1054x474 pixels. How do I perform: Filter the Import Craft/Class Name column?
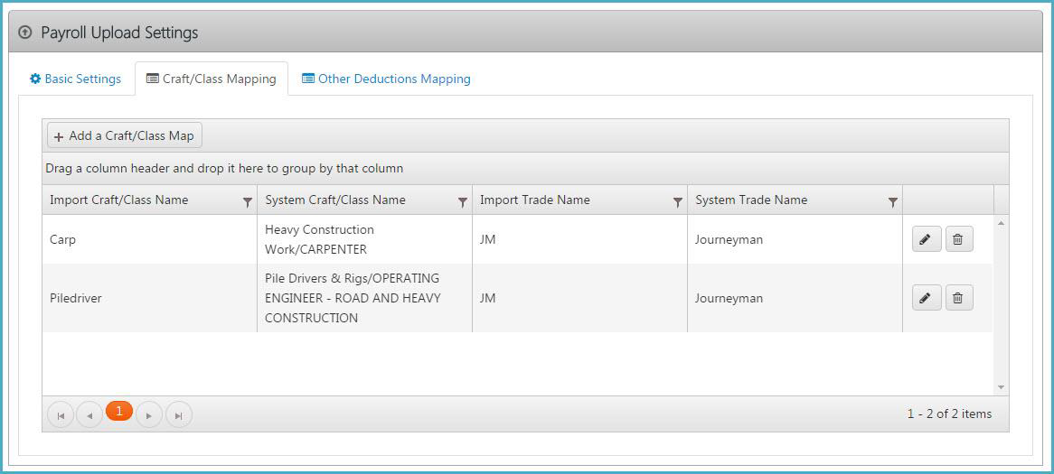(248, 201)
